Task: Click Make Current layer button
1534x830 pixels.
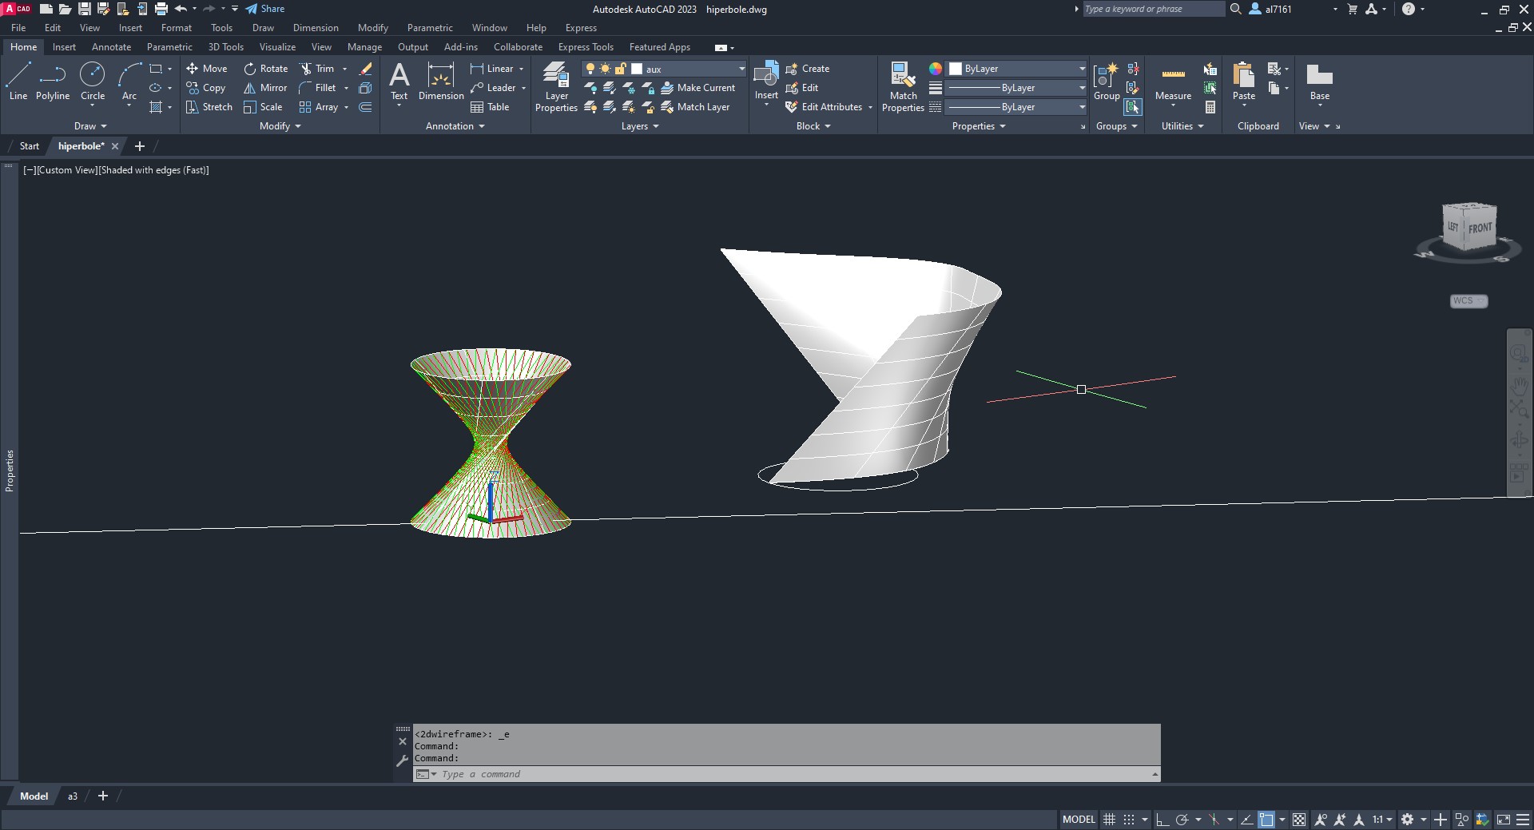Action: click(x=697, y=88)
